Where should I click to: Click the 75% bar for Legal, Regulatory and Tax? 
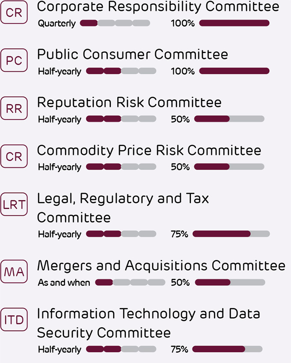[231, 234]
